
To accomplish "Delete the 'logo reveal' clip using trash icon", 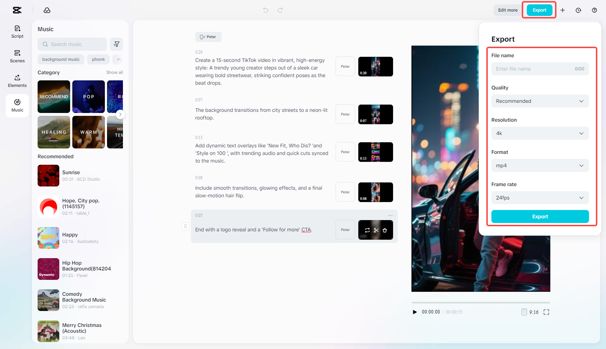I will click(x=385, y=230).
